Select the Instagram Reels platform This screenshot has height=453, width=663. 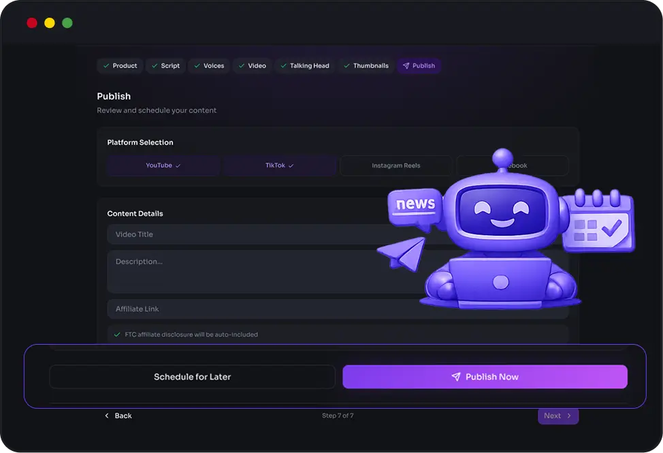coord(395,166)
